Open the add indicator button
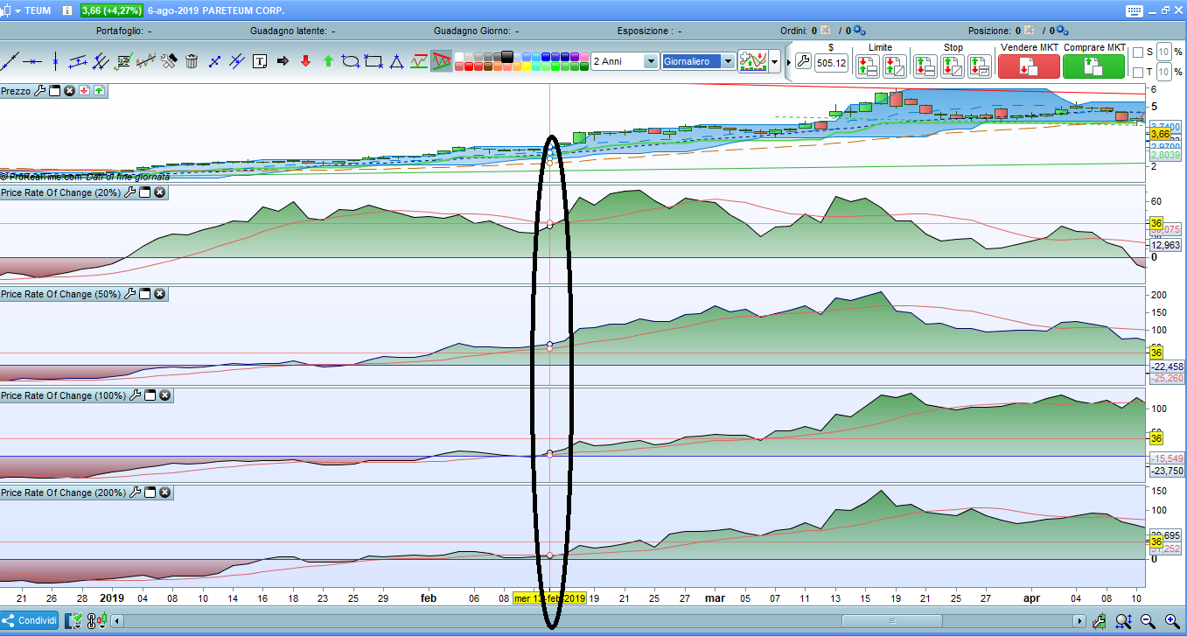 (752, 62)
